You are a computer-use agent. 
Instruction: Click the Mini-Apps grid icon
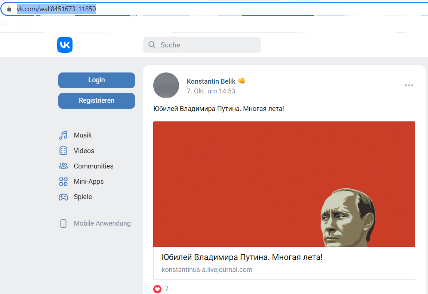click(63, 181)
